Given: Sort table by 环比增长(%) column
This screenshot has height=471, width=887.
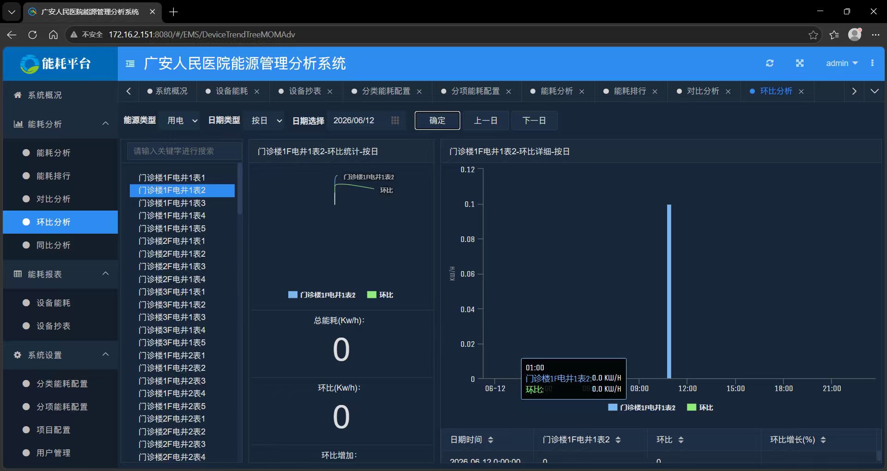Looking at the screenshot, I should point(823,440).
